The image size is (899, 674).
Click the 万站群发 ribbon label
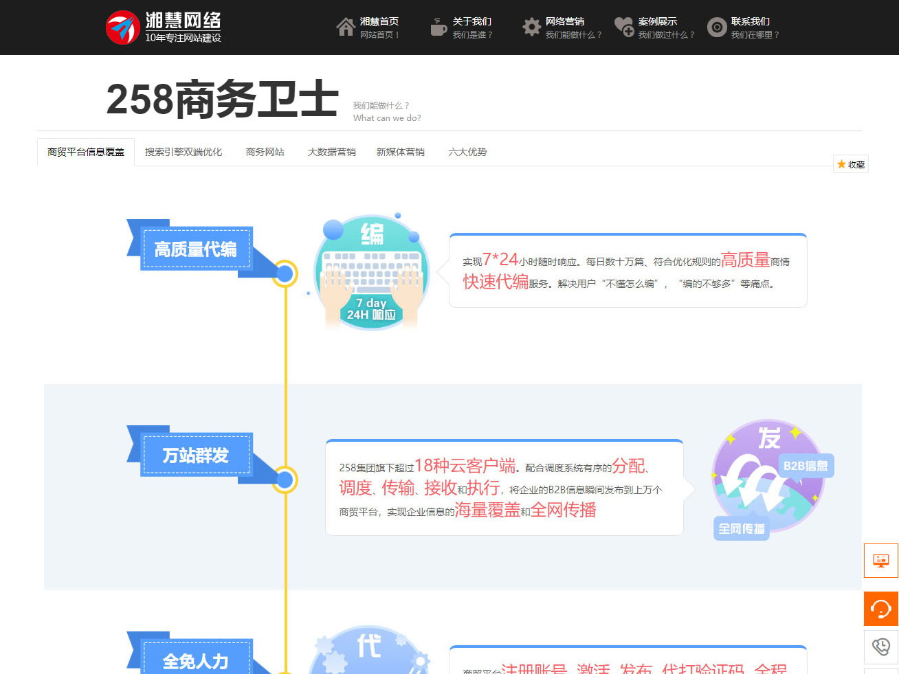[x=196, y=455]
